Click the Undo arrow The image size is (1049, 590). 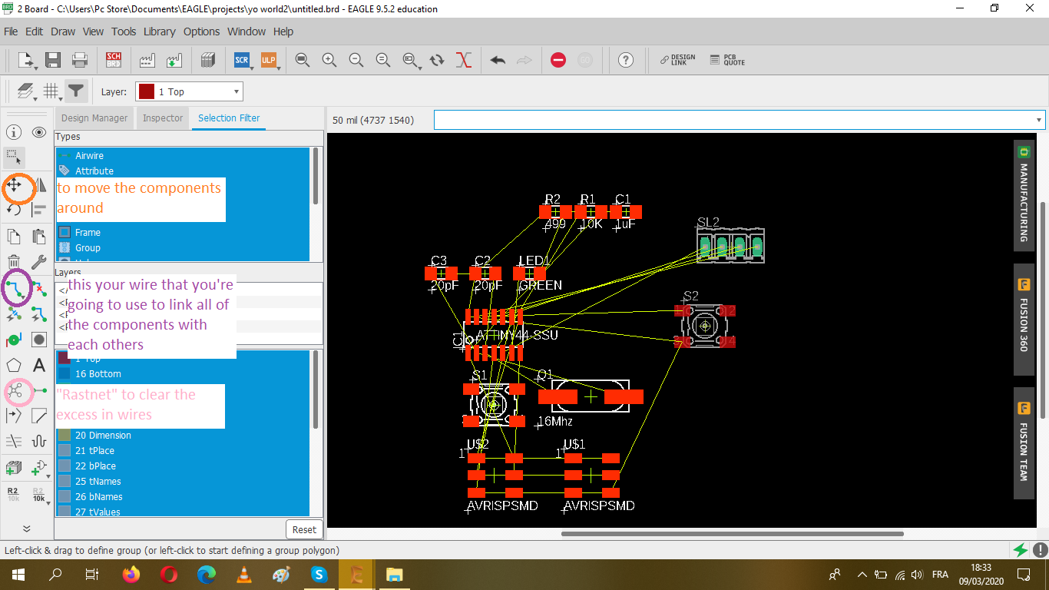pyautogui.click(x=498, y=60)
